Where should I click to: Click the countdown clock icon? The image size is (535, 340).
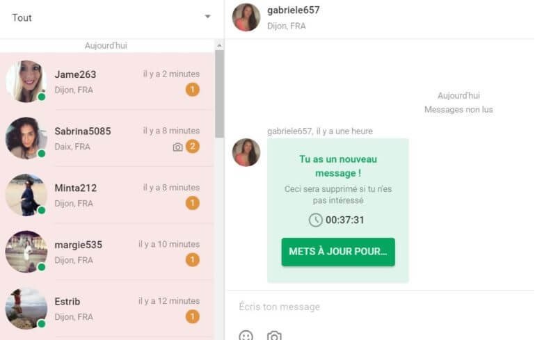pyautogui.click(x=316, y=220)
